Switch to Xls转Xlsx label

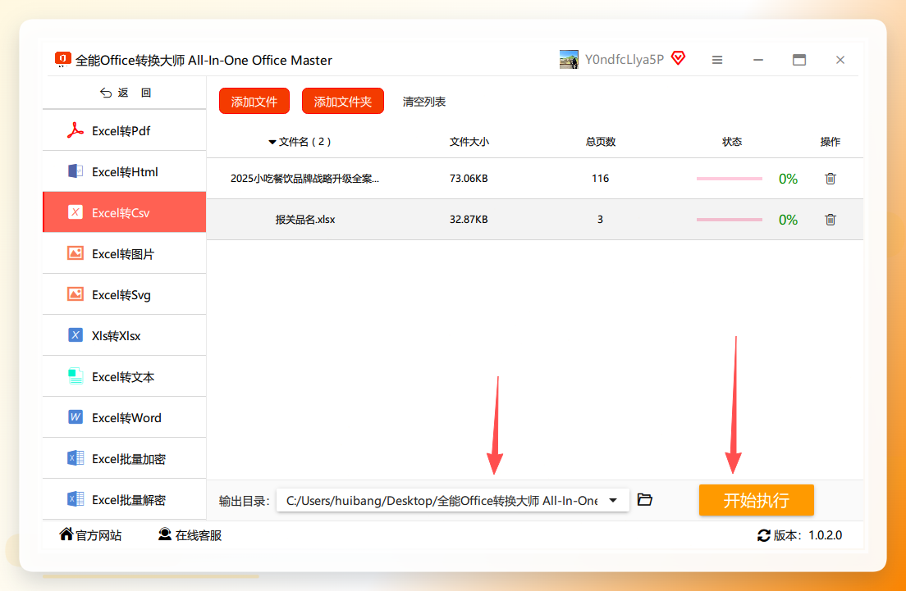pos(117,336)
